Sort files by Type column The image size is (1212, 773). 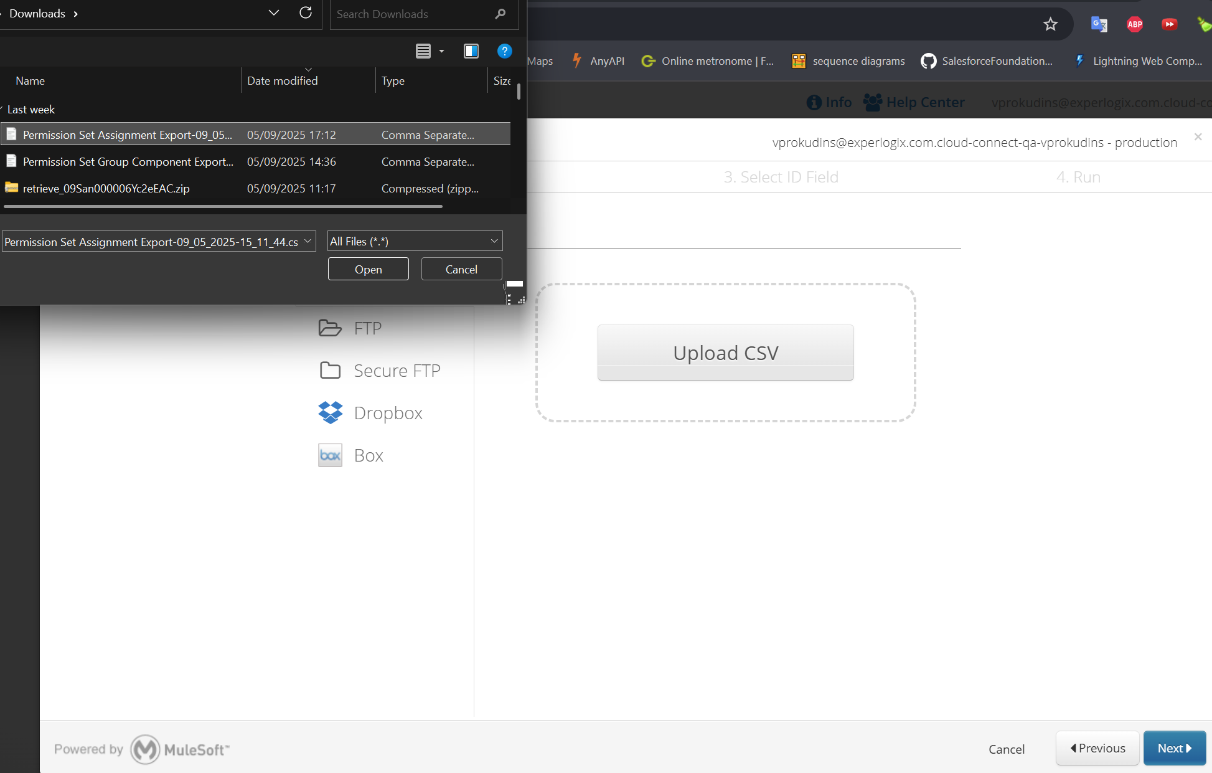click(393, 81)
